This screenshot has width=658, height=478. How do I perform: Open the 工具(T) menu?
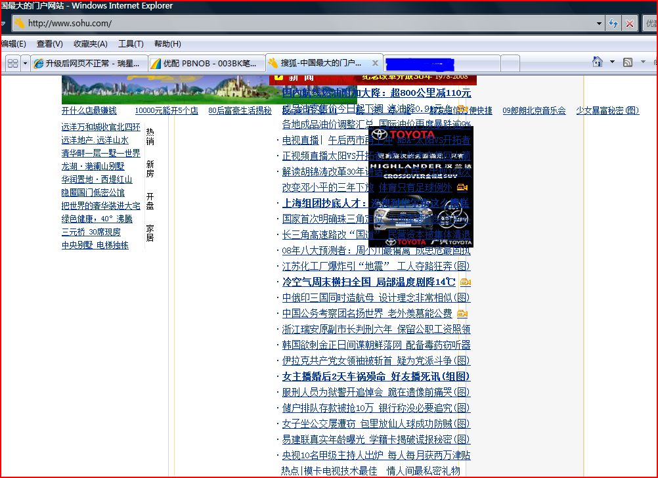pyautogui.click(x=131, y=43)
